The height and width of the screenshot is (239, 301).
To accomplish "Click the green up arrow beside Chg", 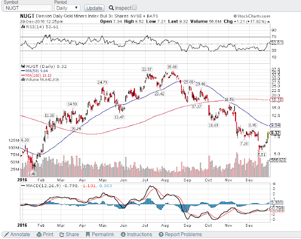I will click(x=269, y=22).
